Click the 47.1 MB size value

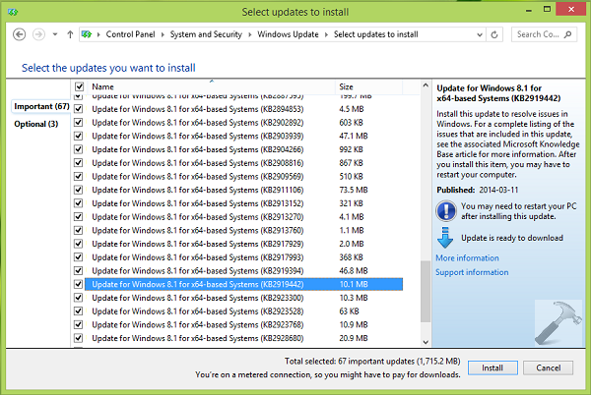[x=354, y=136]
